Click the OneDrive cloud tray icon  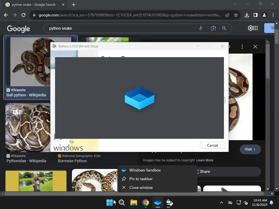(230, 202)
